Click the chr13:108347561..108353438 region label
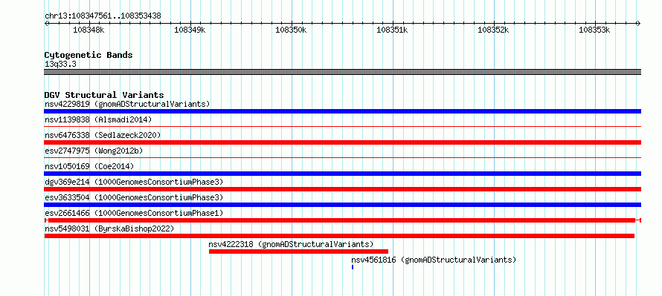662x296 pixels. [103, 16]
